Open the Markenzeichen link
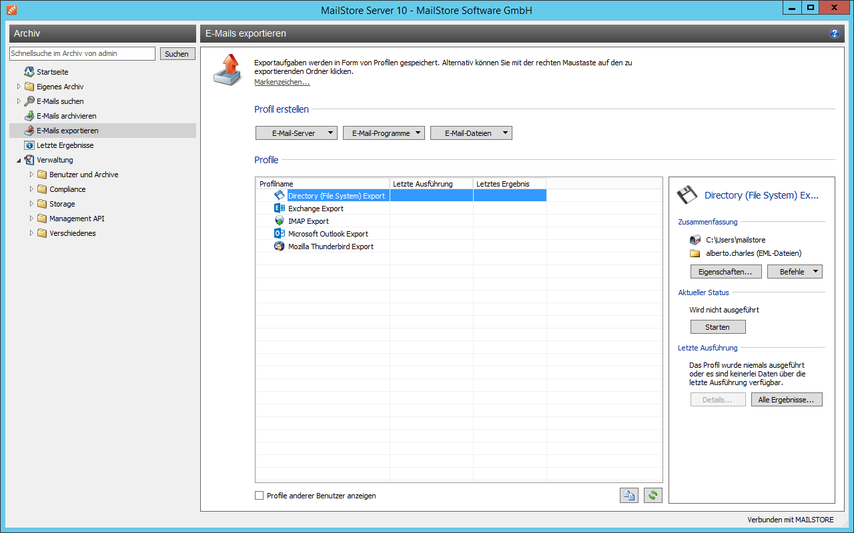 (282, 82)
